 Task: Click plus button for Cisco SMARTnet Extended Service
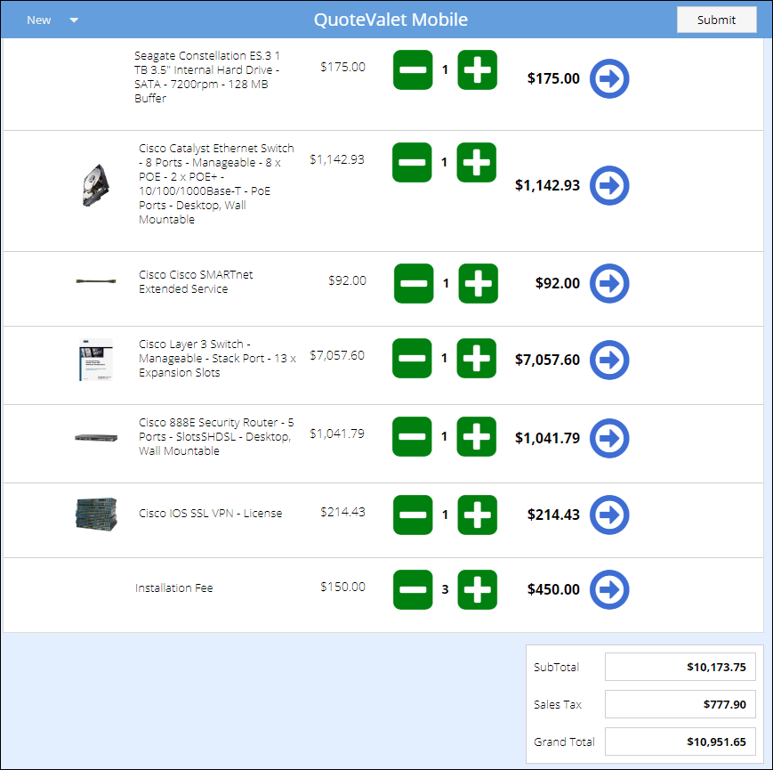478,284
